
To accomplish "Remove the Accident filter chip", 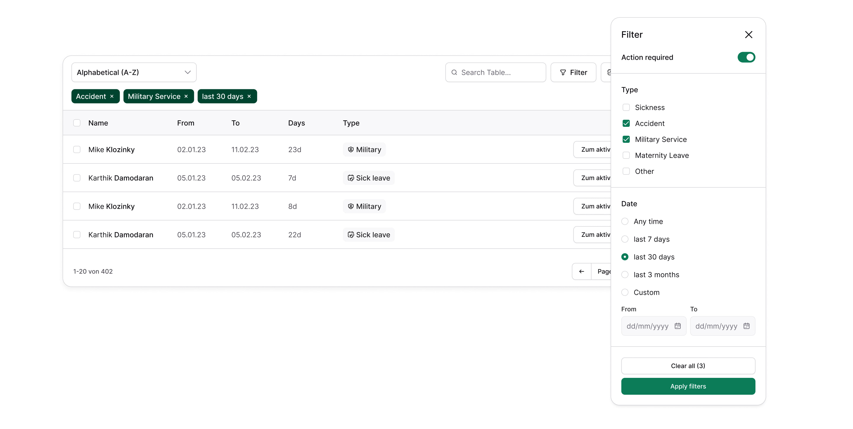I will tap(112, 96).
